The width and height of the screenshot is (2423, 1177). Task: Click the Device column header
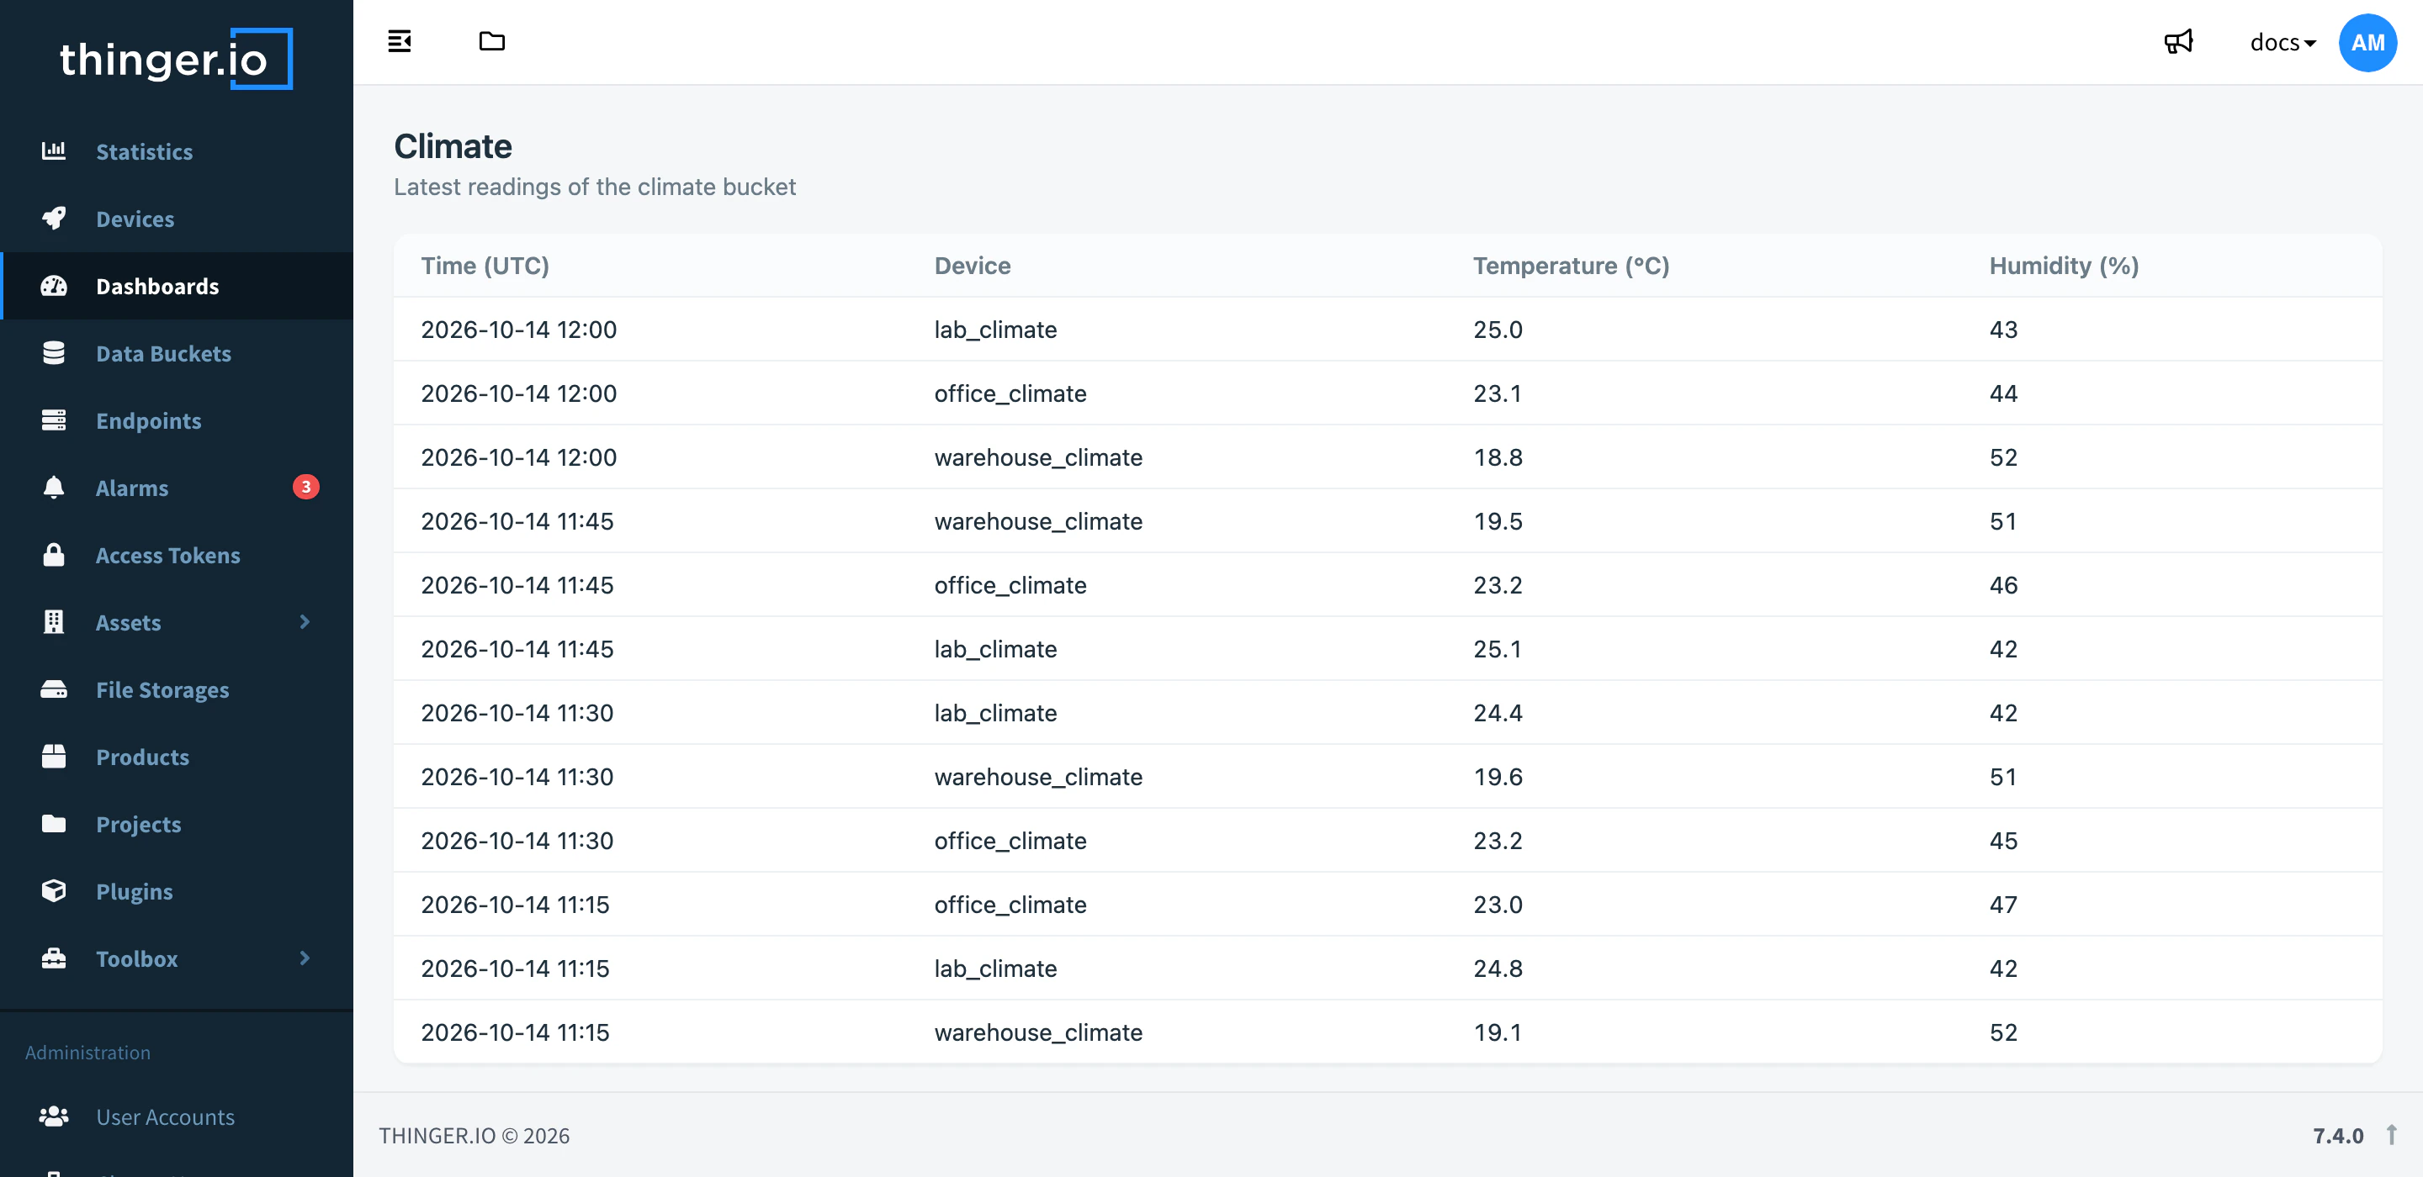[x=972, y=266]
